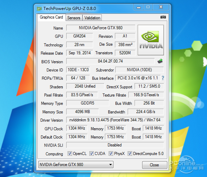
Task: Click the Bus Interface field PCI-E 3.0 x16
Action: point(138,78)
